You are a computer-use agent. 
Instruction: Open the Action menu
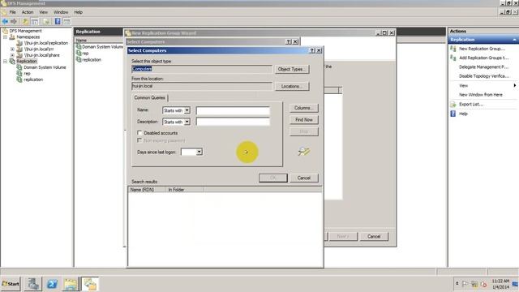[x=28, y=12]
